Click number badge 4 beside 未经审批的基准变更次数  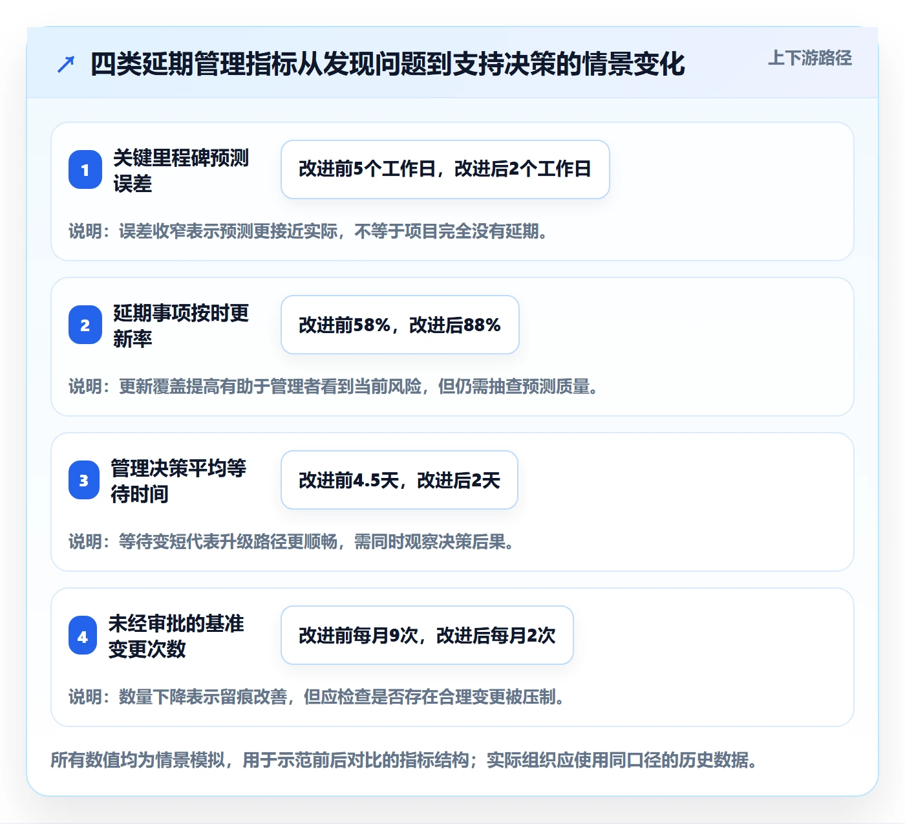[x=83, y=635]
